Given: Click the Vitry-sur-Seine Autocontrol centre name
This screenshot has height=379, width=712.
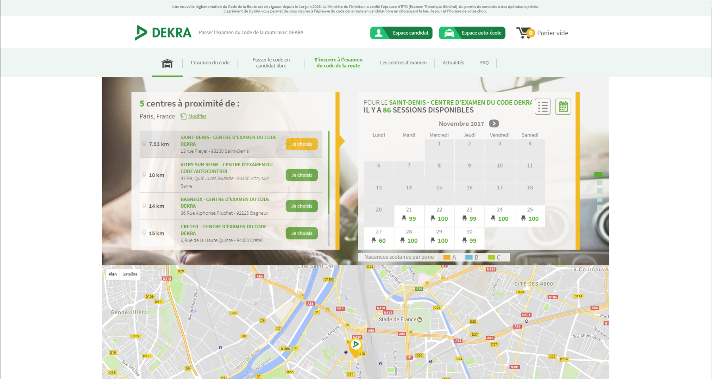Looking at the screenshot, I should pyautogui.click(x=226, y=168).
